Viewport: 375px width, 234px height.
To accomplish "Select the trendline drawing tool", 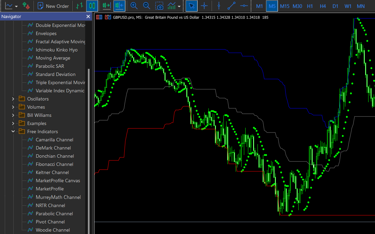I will (x=231, y=6).
